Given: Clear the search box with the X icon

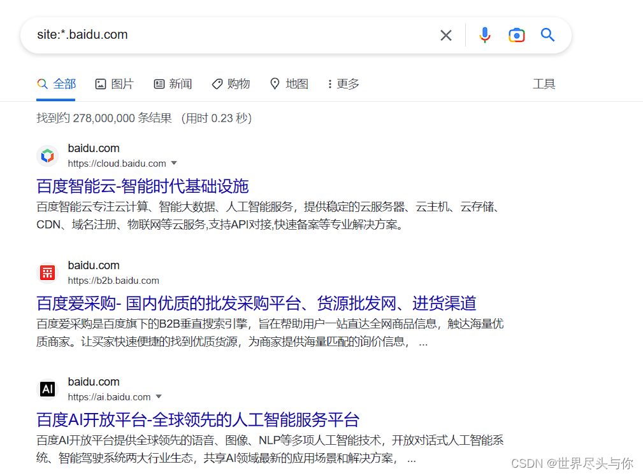Looking at the screenshot, I should click(x=445, y=35).
